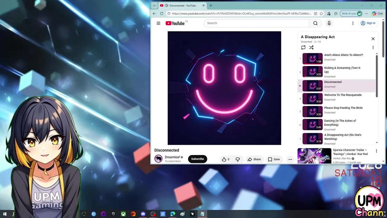Select the Disconnected - YouTube tab
Viewport: 387px width, 218px height.
coord(182,5)
